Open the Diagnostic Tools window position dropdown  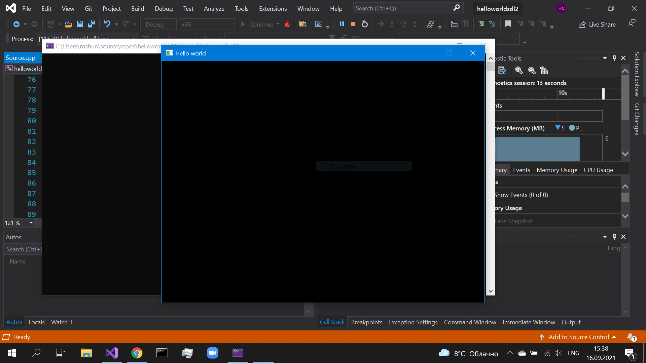click(x=605, y=58)
